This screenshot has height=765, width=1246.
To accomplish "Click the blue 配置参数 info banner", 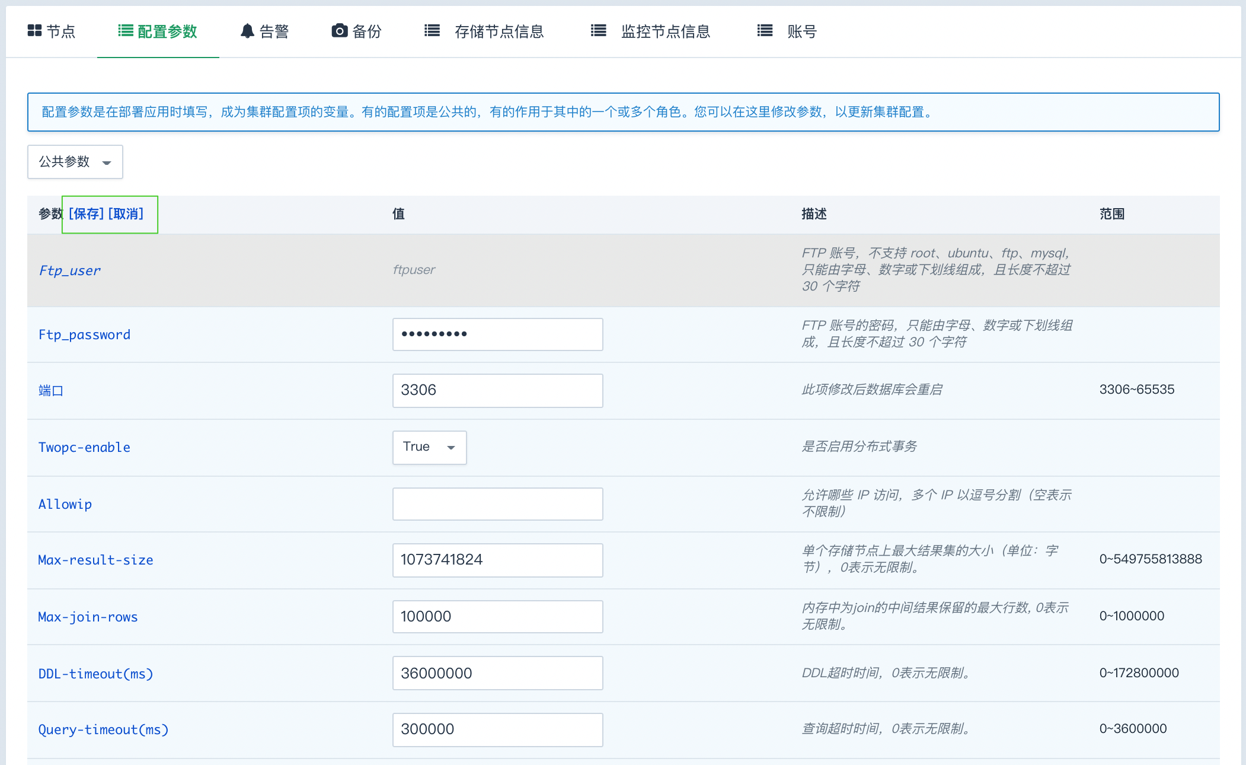I will tap(624, 112).
